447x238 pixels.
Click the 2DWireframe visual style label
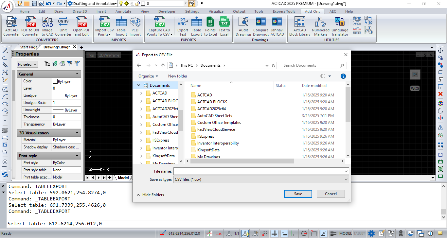click(109, 55)
